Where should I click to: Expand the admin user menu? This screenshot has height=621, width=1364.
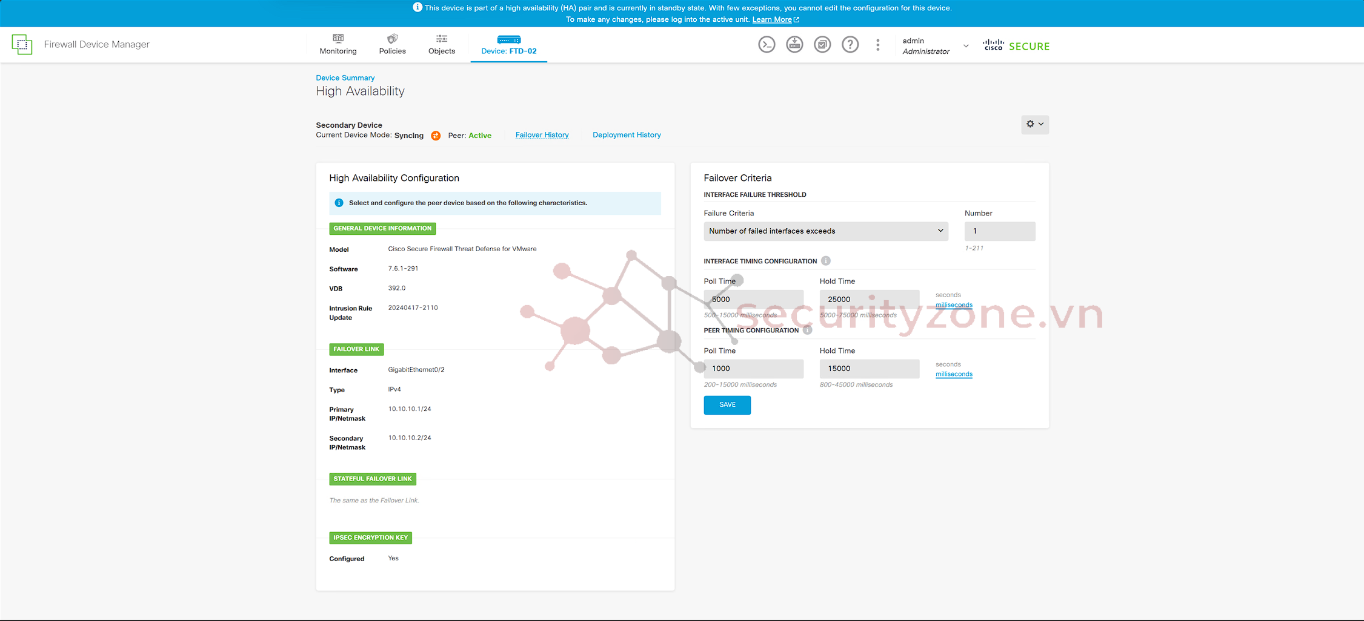(966, 46)
